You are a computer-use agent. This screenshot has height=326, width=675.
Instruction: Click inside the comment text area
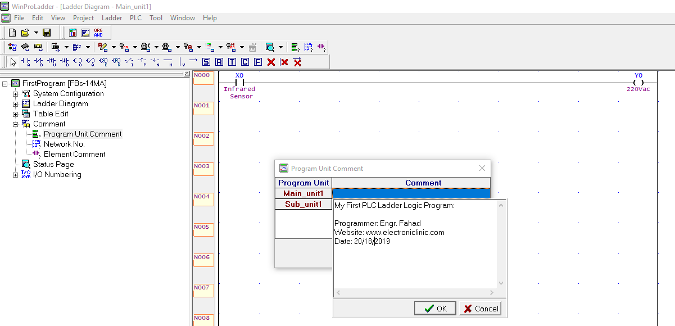415,244
